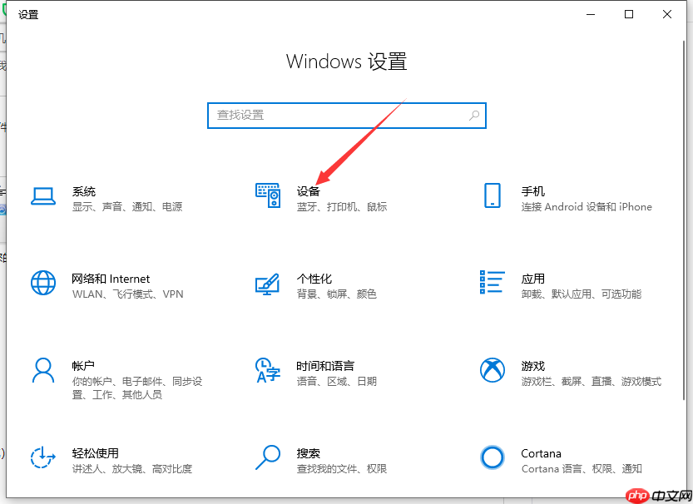Click the Windows 设置 heading

pyautogui.click(x=346, y=62)
